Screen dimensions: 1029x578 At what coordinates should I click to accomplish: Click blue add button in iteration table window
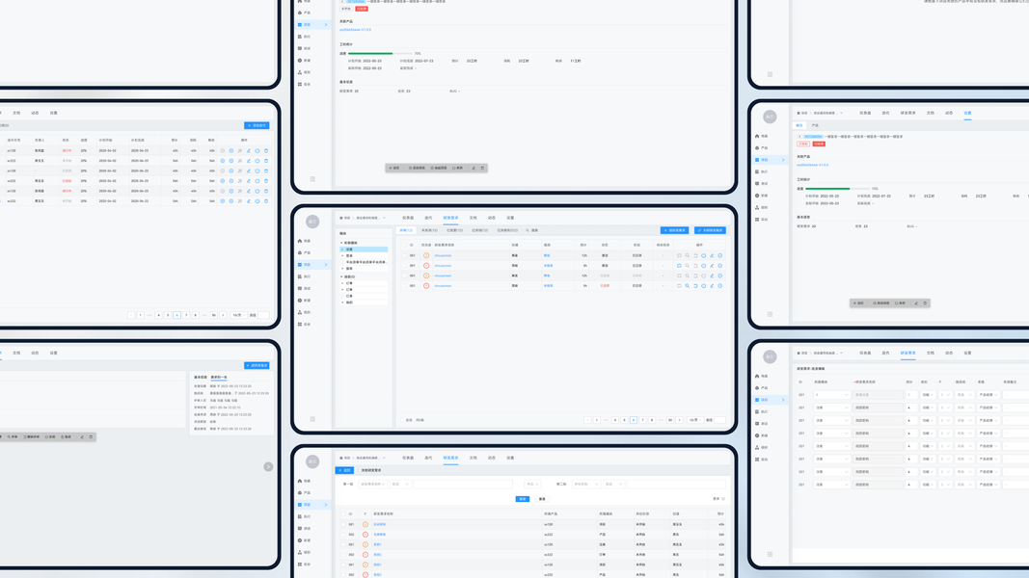tap(257, 125)
